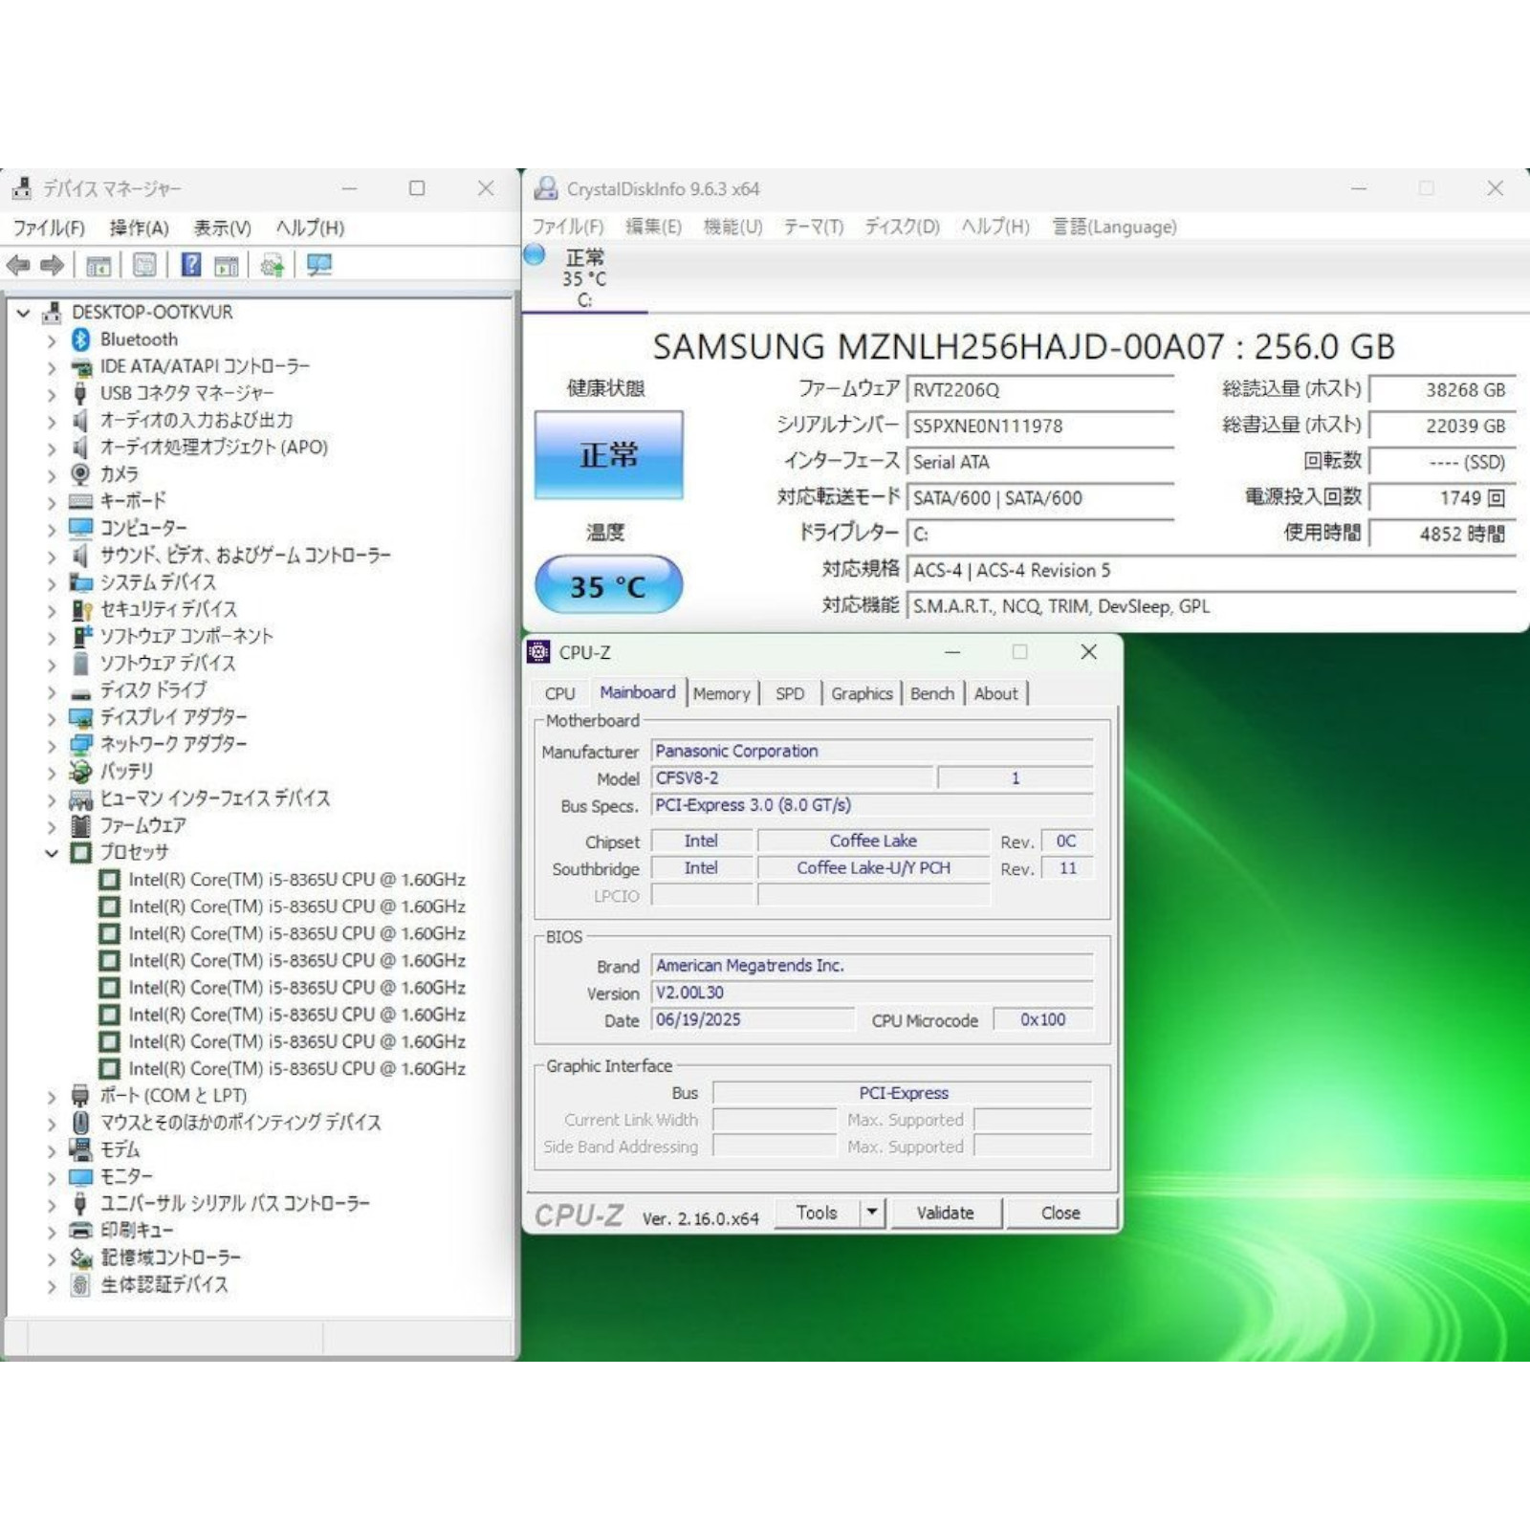Select the display adapters (ディスプレイ アダプター) icon

click(x=81, y=717)
